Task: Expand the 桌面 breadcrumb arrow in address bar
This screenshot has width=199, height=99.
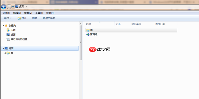Action: tap(27, 7)
